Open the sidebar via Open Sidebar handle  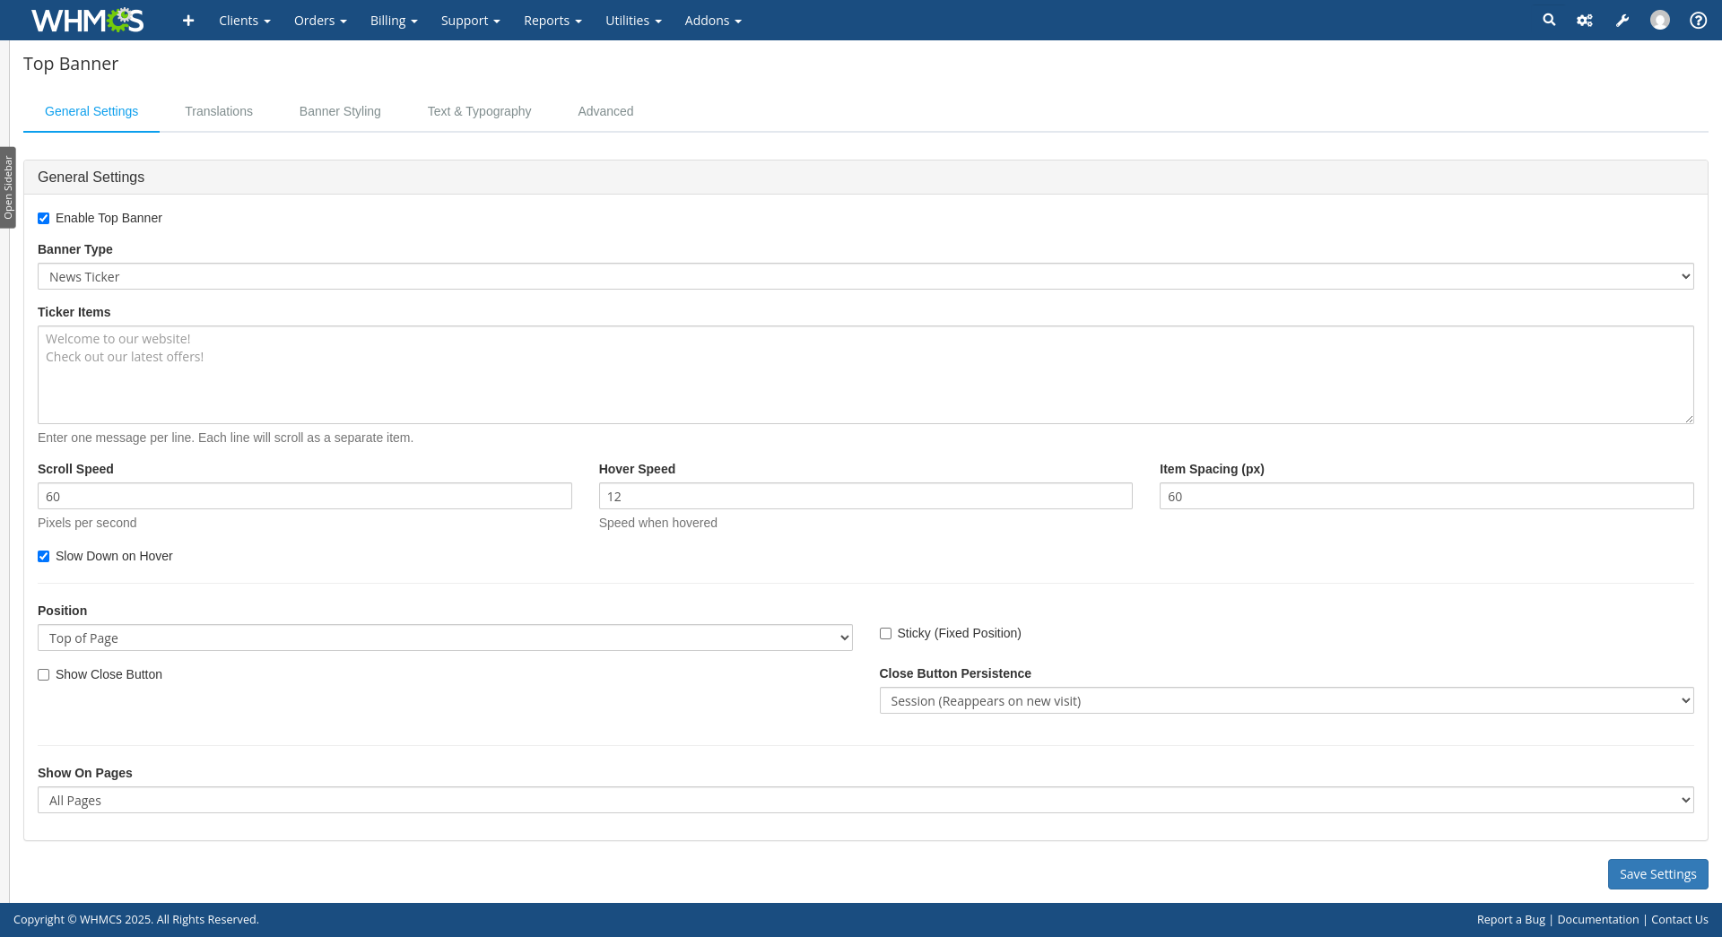click(8, 187)
